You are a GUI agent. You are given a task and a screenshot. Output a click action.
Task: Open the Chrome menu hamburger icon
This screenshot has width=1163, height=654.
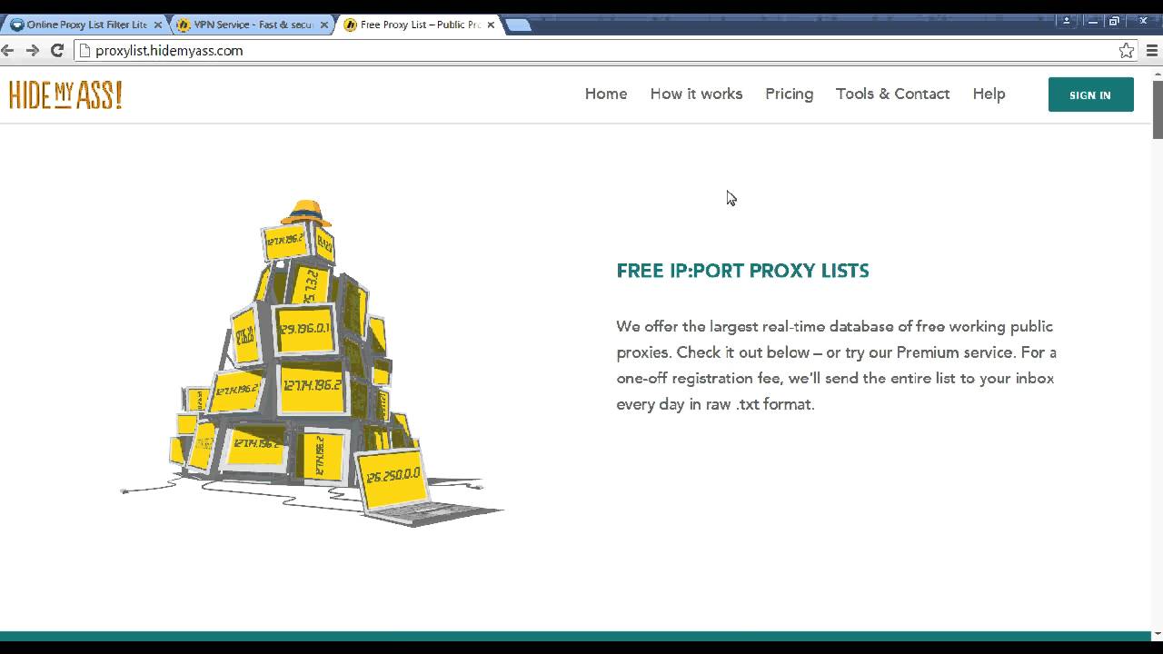1152,51
